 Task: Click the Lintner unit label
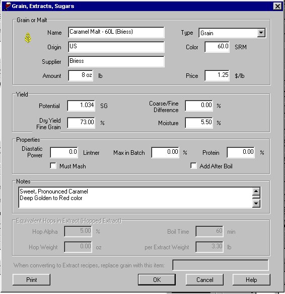91,153
